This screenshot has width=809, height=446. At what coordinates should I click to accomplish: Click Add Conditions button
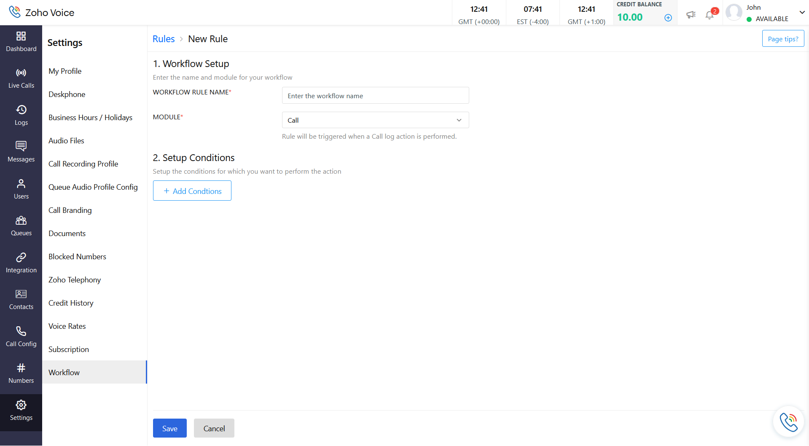point(192,191)
